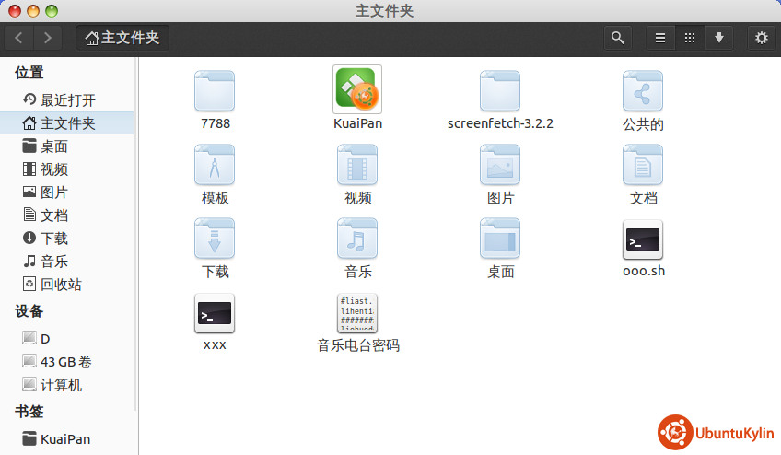Open the 7788 folder
781x455 pixels.
215,89
